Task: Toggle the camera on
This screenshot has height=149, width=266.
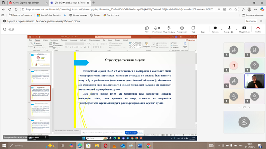Action: tap(215, 28)
